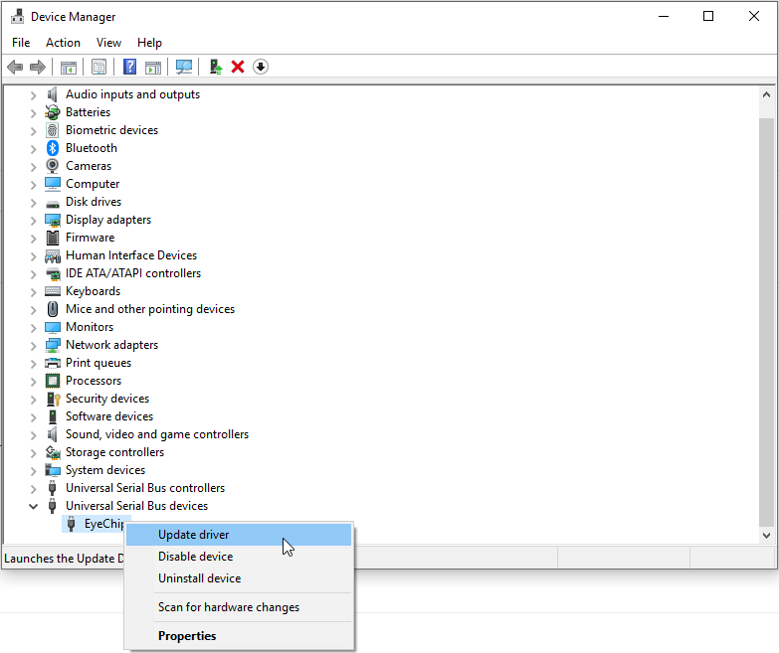Expand the Monitors chevron

tap(33, 327)
